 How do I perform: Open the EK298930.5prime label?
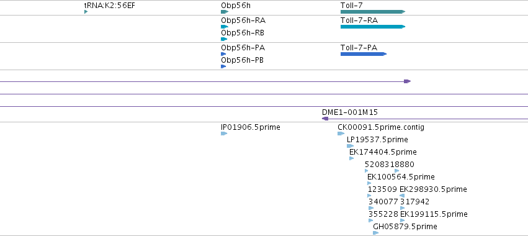point(433,189)
